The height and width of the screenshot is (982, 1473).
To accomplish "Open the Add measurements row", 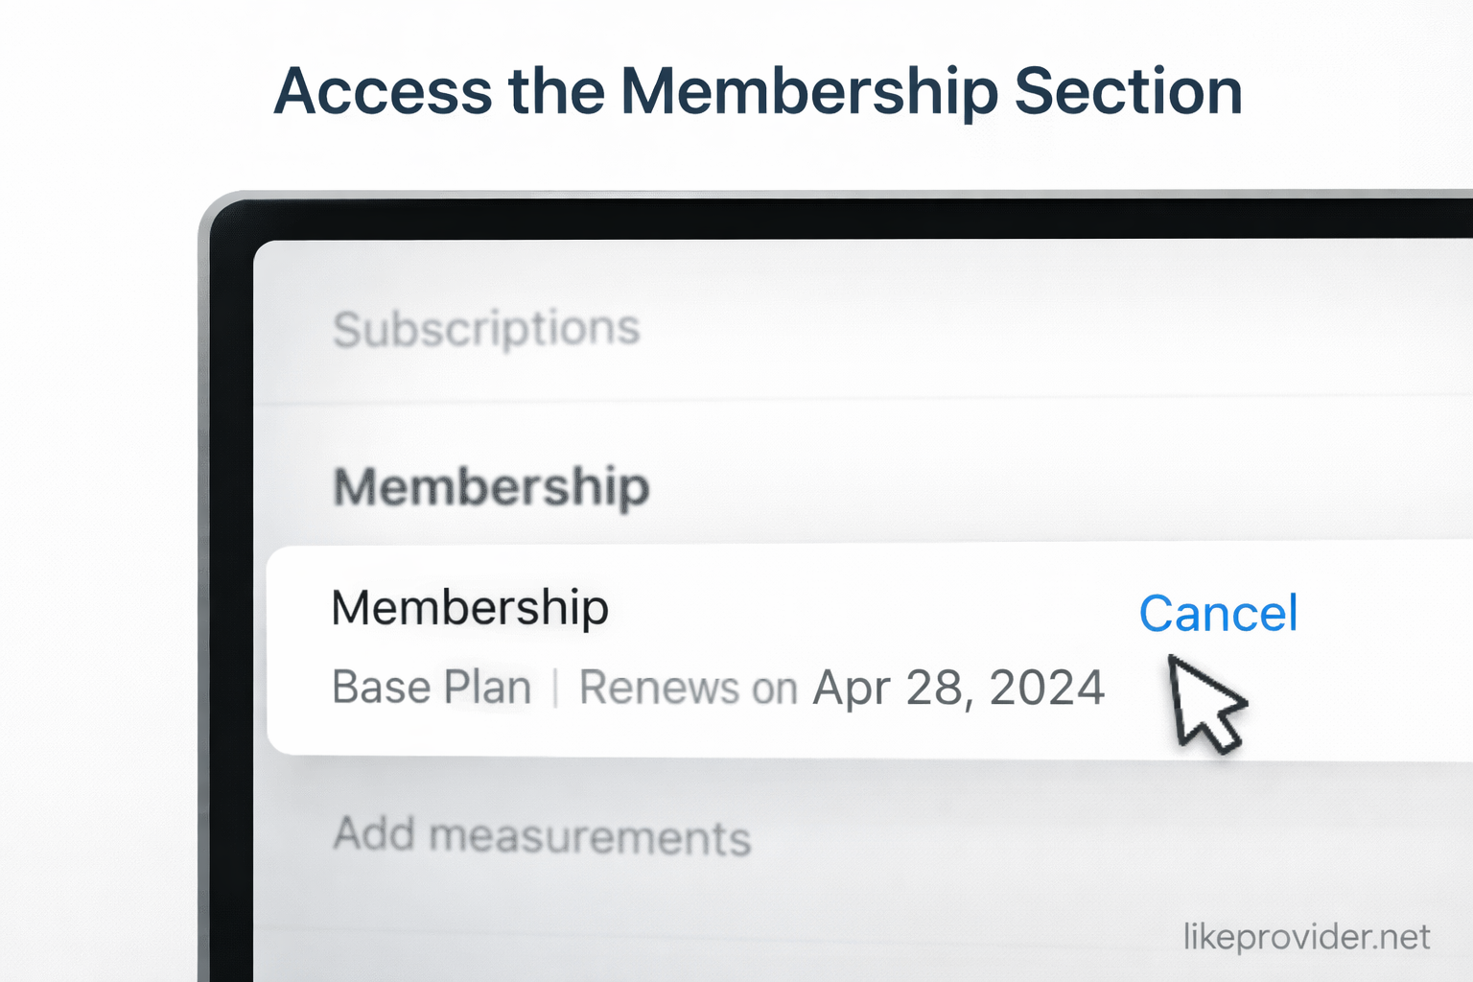I will pyautogui.click(x=542, y=835).
